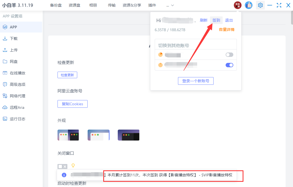Click the vertical scrollbar on right edge
The width and height of the screenshot is (293, 187).
click(292, 18)
